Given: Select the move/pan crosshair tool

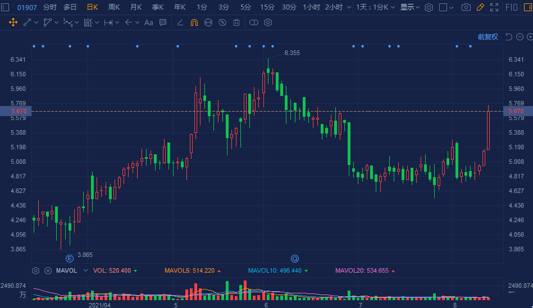Looking at the screenshot, I should 13,22.
